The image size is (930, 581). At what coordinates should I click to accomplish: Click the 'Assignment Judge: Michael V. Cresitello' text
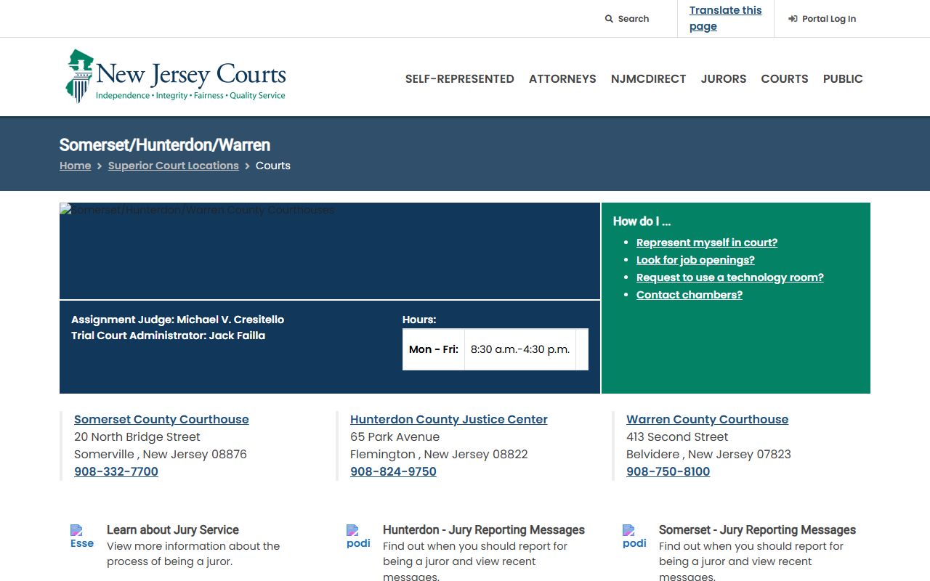coord(177,320)
